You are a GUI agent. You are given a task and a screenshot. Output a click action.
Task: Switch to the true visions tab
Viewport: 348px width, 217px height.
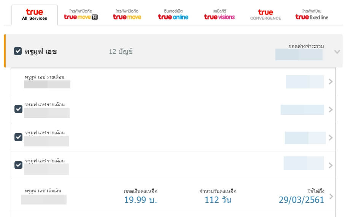tap(219, 15)
